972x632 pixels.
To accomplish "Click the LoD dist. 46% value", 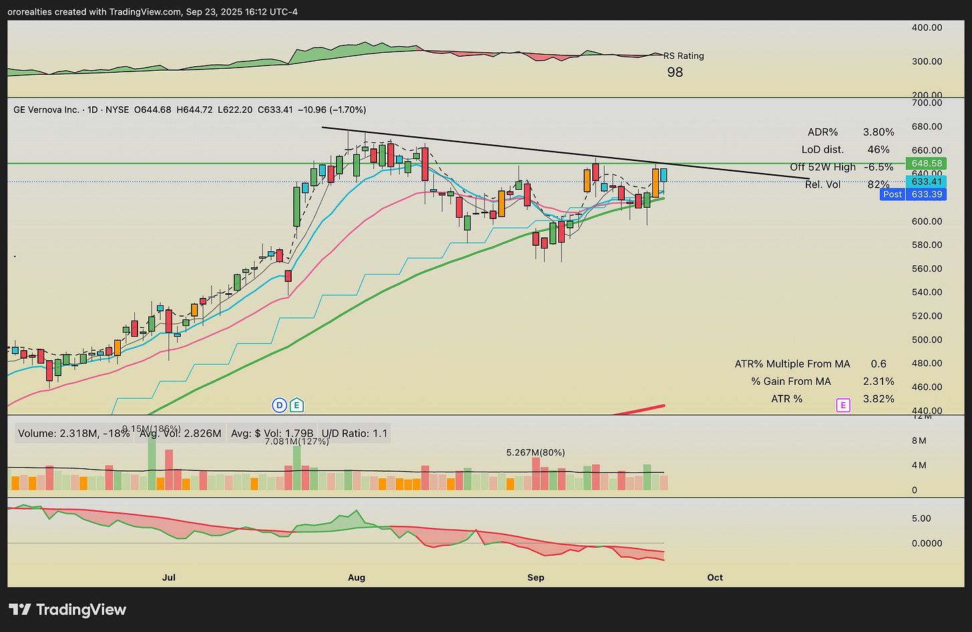I will pyautogui.click(x=879, y=150).
